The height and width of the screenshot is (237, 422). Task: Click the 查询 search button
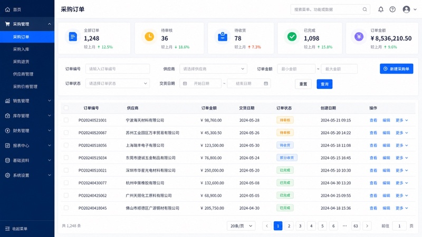[324, 84]
